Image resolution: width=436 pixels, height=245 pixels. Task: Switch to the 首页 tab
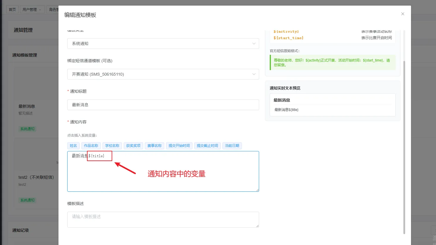(12, 9)
